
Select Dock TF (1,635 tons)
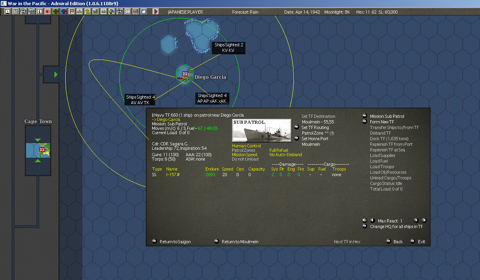click(x=389, y=139)
